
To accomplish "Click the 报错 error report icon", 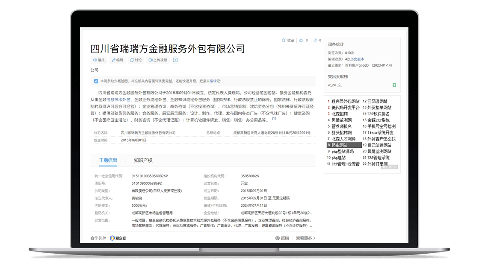I will coord(278,238).
